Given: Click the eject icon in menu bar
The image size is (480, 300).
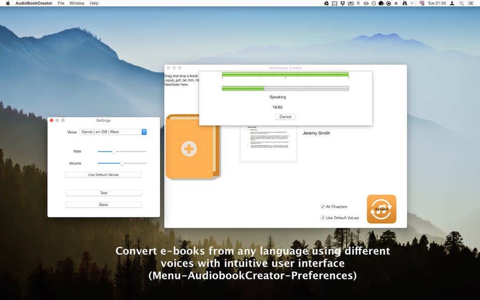Looking at the screenshot, I should tap(396, 4).
